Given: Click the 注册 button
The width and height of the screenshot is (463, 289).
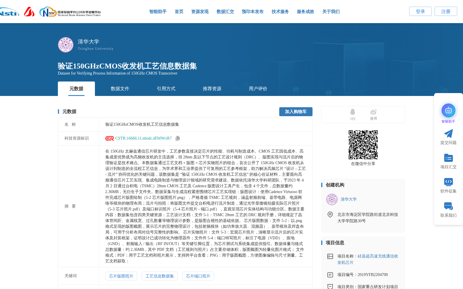Looking at the screenshot, I should pyautogui.click(x=446, y=11).
